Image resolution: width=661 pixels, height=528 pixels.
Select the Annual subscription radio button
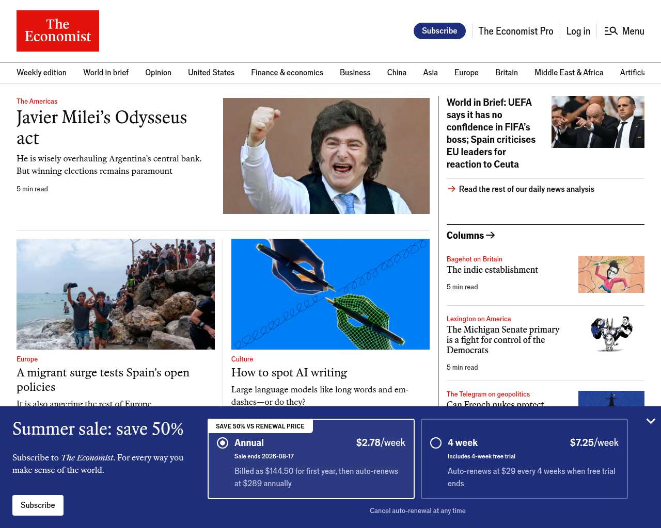(x=223, y=443)
